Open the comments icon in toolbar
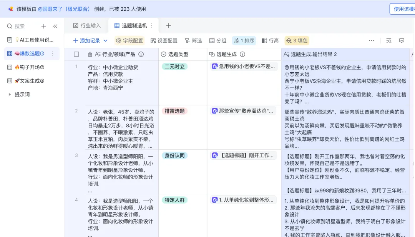 pyautogui.click(x=402, y=40)
